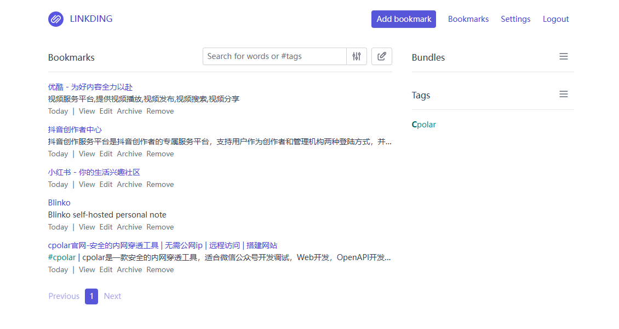Remove the 优酷 bookmark
This screenshot has width=619, height=329.
pyautogui.click(x=161, y=111)
